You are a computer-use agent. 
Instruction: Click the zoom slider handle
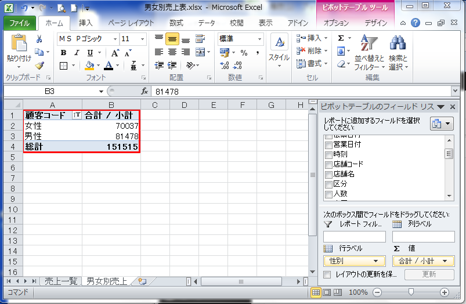(x=411, y=292)
